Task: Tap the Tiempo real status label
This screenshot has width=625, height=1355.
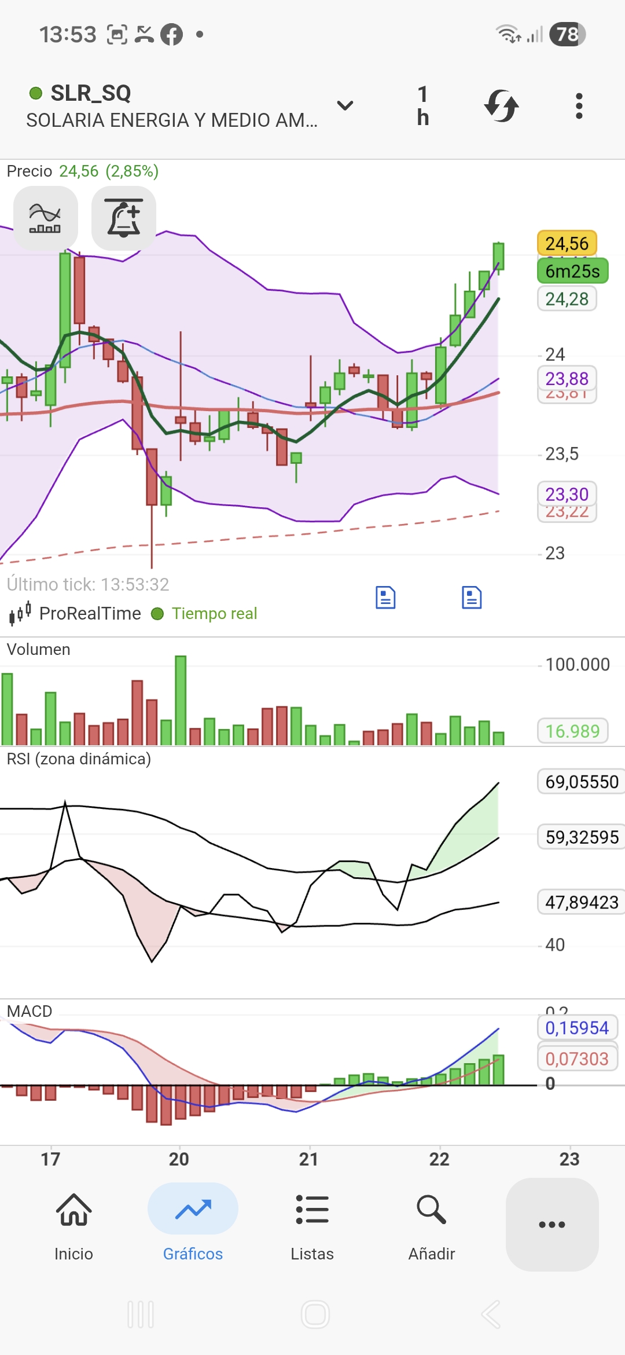Action: (x=214, y=614)
